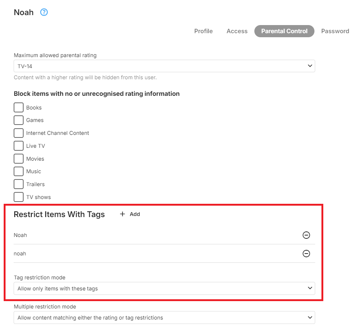Open the Access tab
This screenshot has width=362, height=328.
[237, 31]
